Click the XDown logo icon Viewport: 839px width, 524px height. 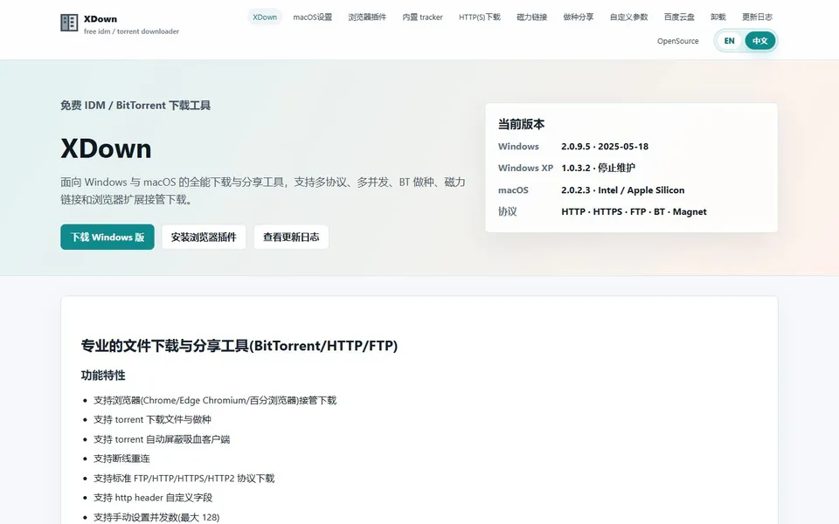click(x=69, y=23)
